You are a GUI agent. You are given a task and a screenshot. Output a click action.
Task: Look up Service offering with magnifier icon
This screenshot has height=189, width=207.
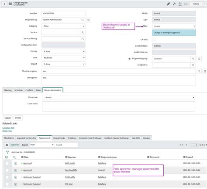(x=83, y=39)
